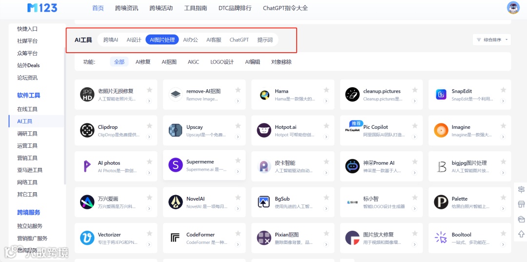Click the cleanup.pictures eraser icon
The width and height of the screenshot is (527, 262).
(x=353, y=94)
